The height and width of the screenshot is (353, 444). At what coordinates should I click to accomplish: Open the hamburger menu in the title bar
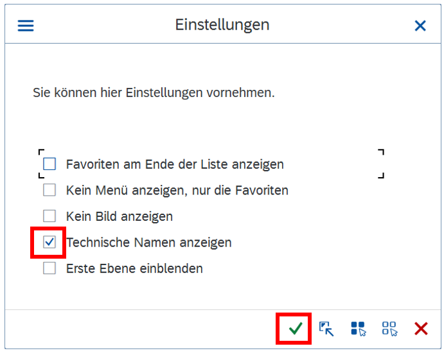click(x=26, y=26)
